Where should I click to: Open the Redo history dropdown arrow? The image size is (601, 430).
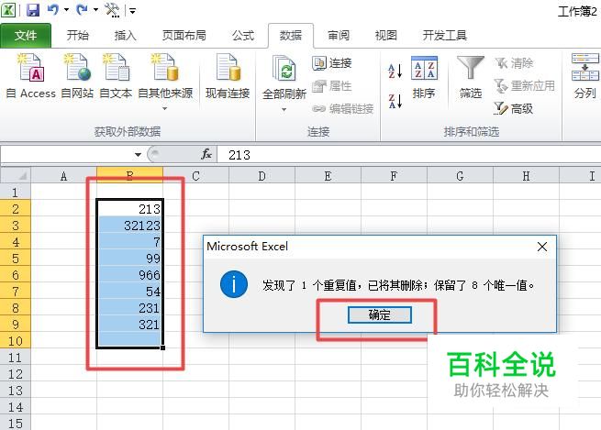[x=95, y=10]
